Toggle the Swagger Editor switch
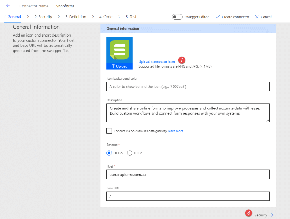 point(177,17)
